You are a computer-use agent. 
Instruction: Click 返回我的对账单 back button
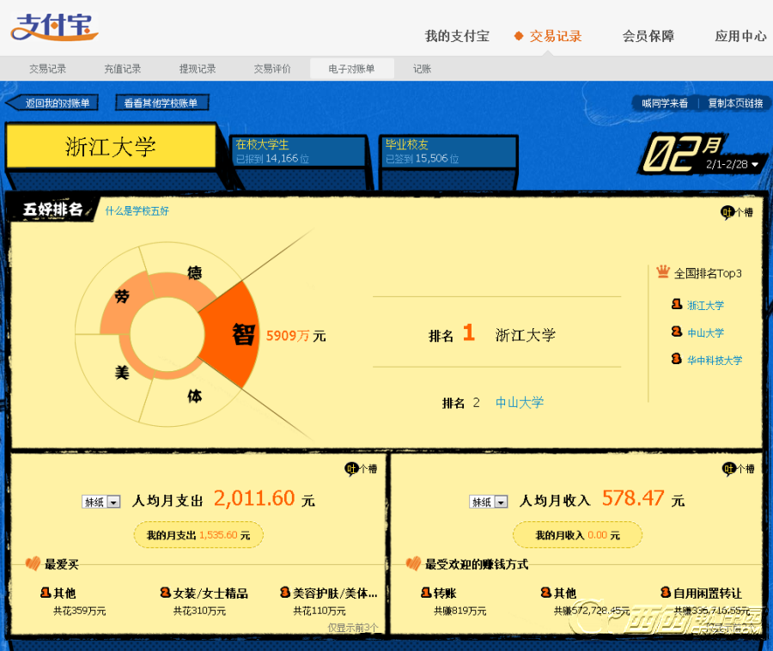click(x=52, y=103)
